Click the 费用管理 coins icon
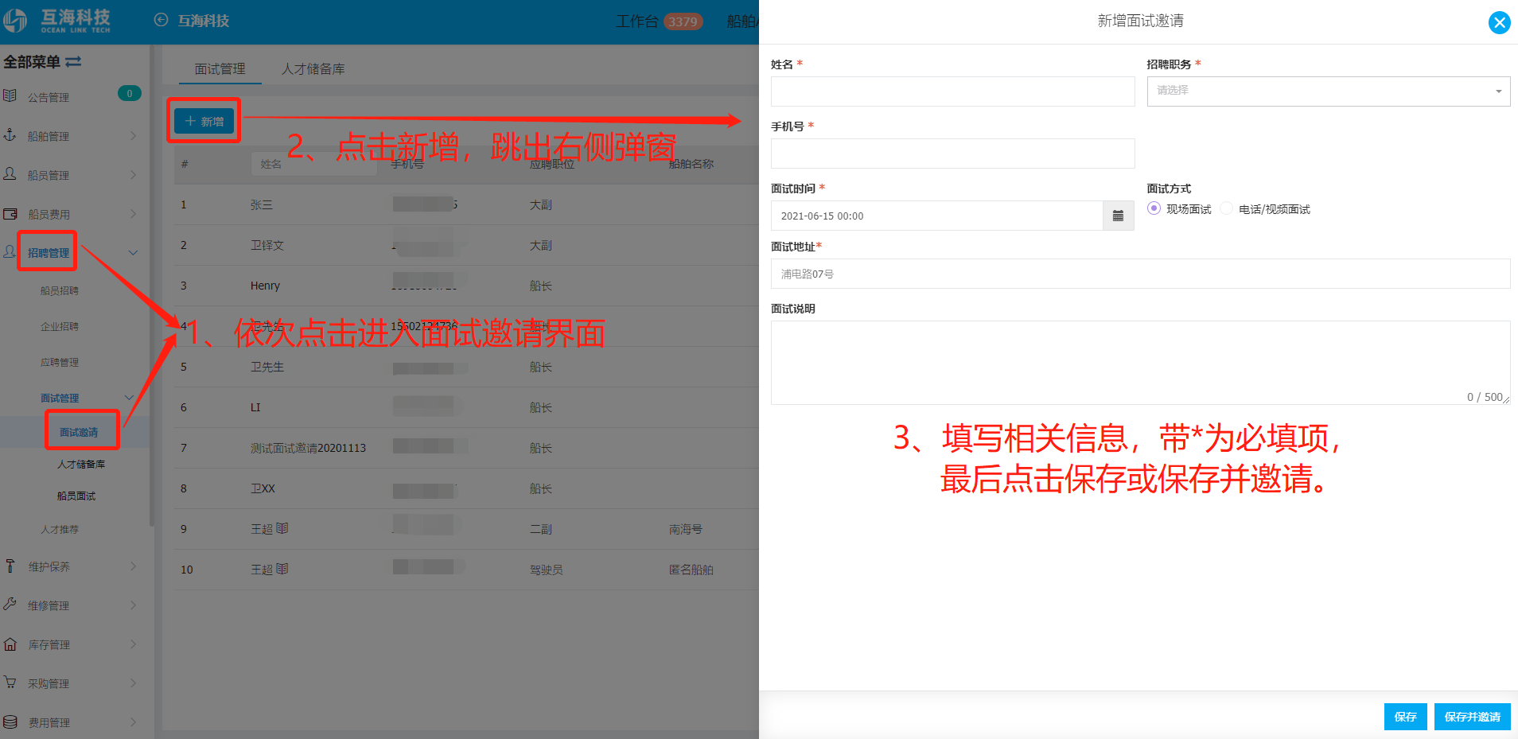 click(x=10, y=721)
